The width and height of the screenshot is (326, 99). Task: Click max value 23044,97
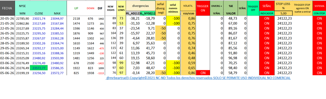57,18
